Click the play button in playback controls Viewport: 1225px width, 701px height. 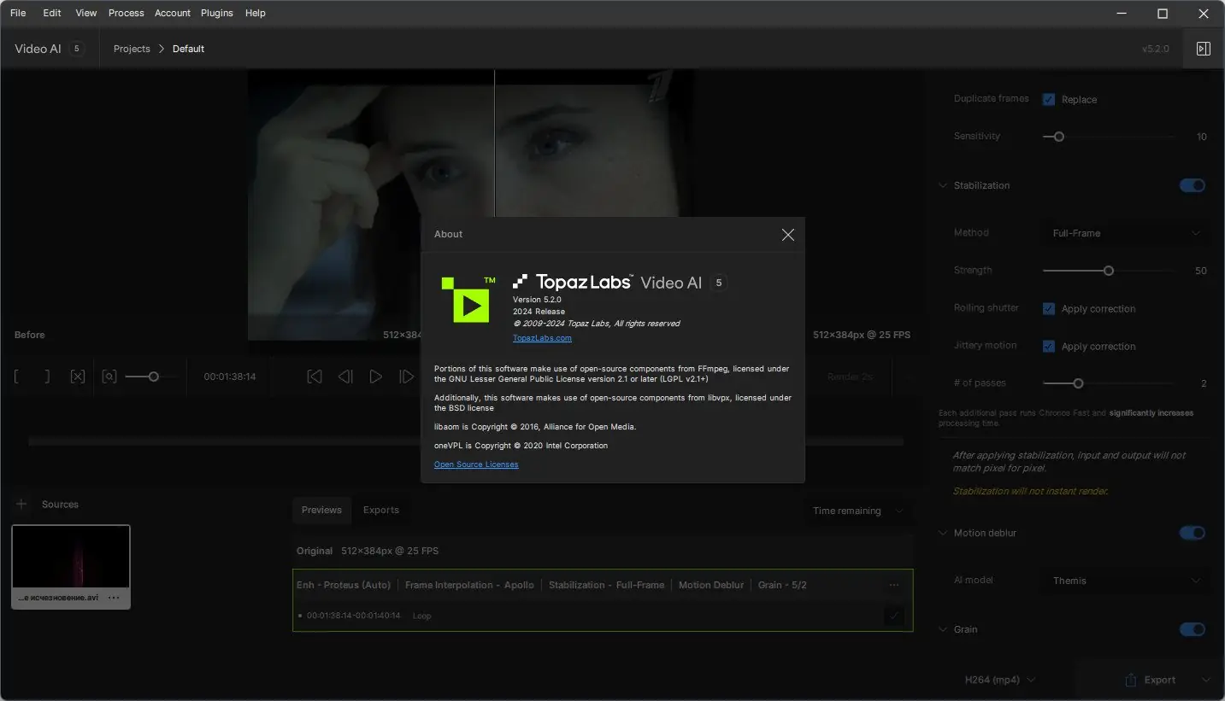click(x=375, y=377)
